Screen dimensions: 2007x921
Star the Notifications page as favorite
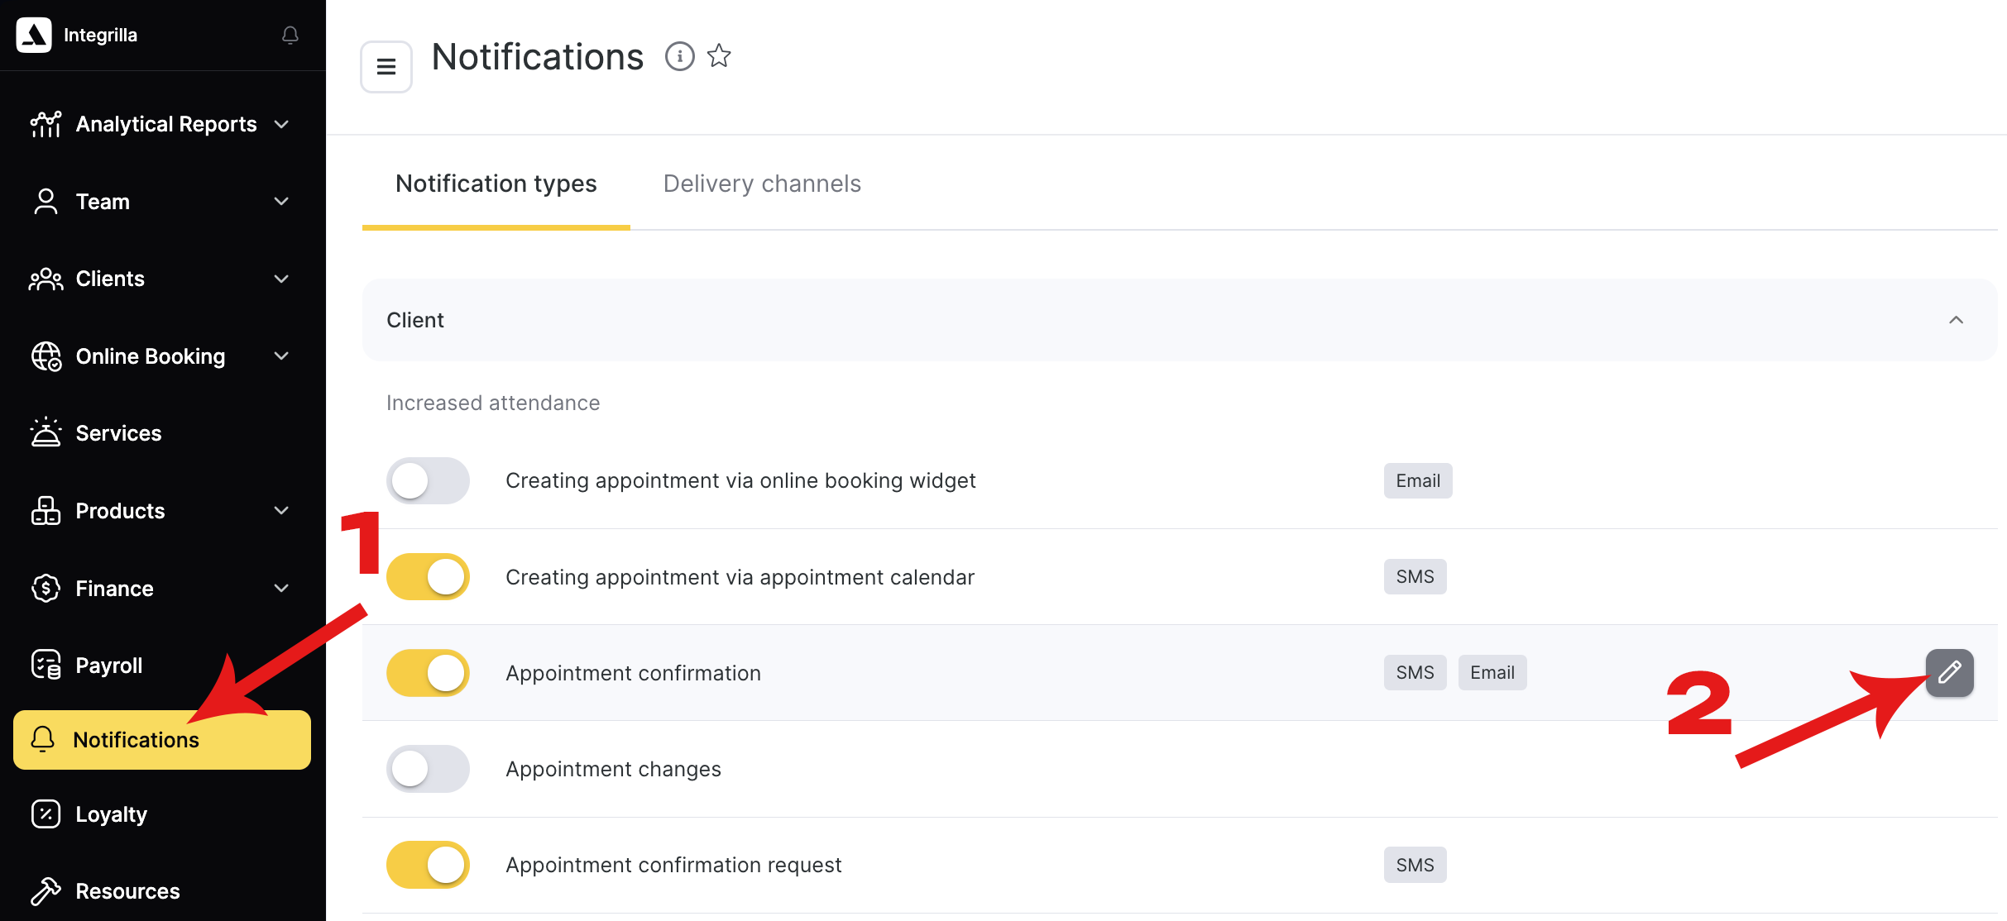pos(719,56)
